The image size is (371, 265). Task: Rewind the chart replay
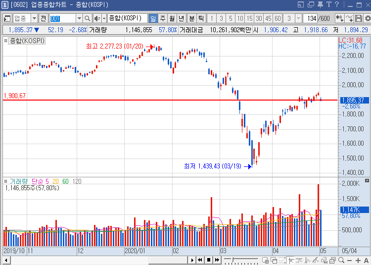coord(200,260)
